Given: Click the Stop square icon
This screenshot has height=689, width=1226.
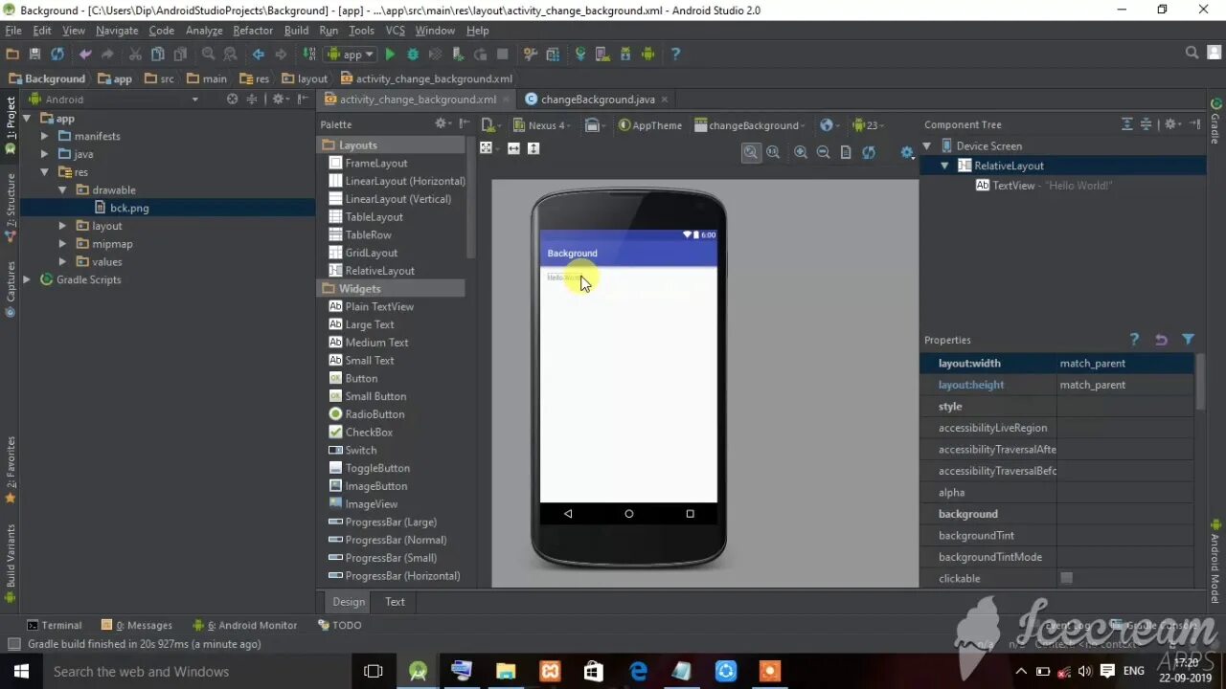Looking at the screenshot, I should [x=503, y=55].
